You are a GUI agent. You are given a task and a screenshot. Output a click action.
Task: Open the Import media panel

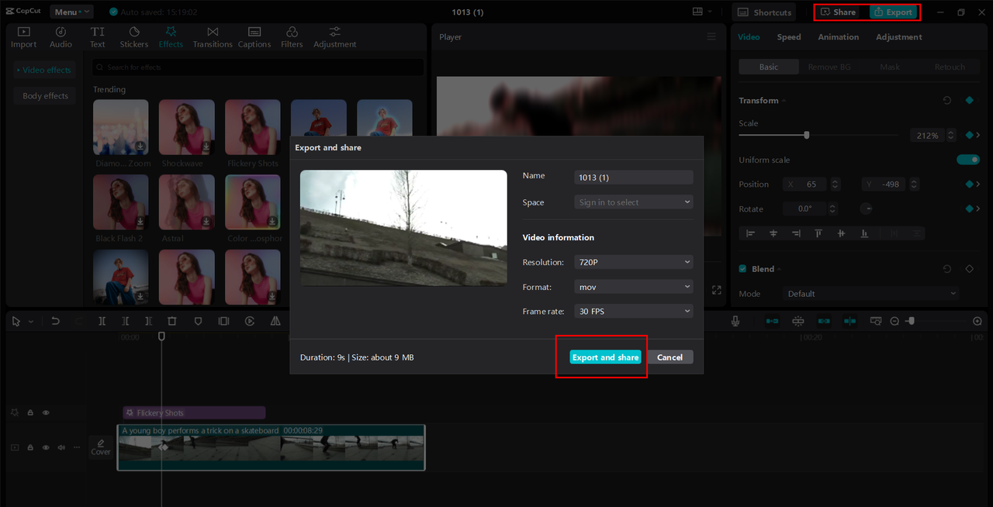[x=23, y=37]
